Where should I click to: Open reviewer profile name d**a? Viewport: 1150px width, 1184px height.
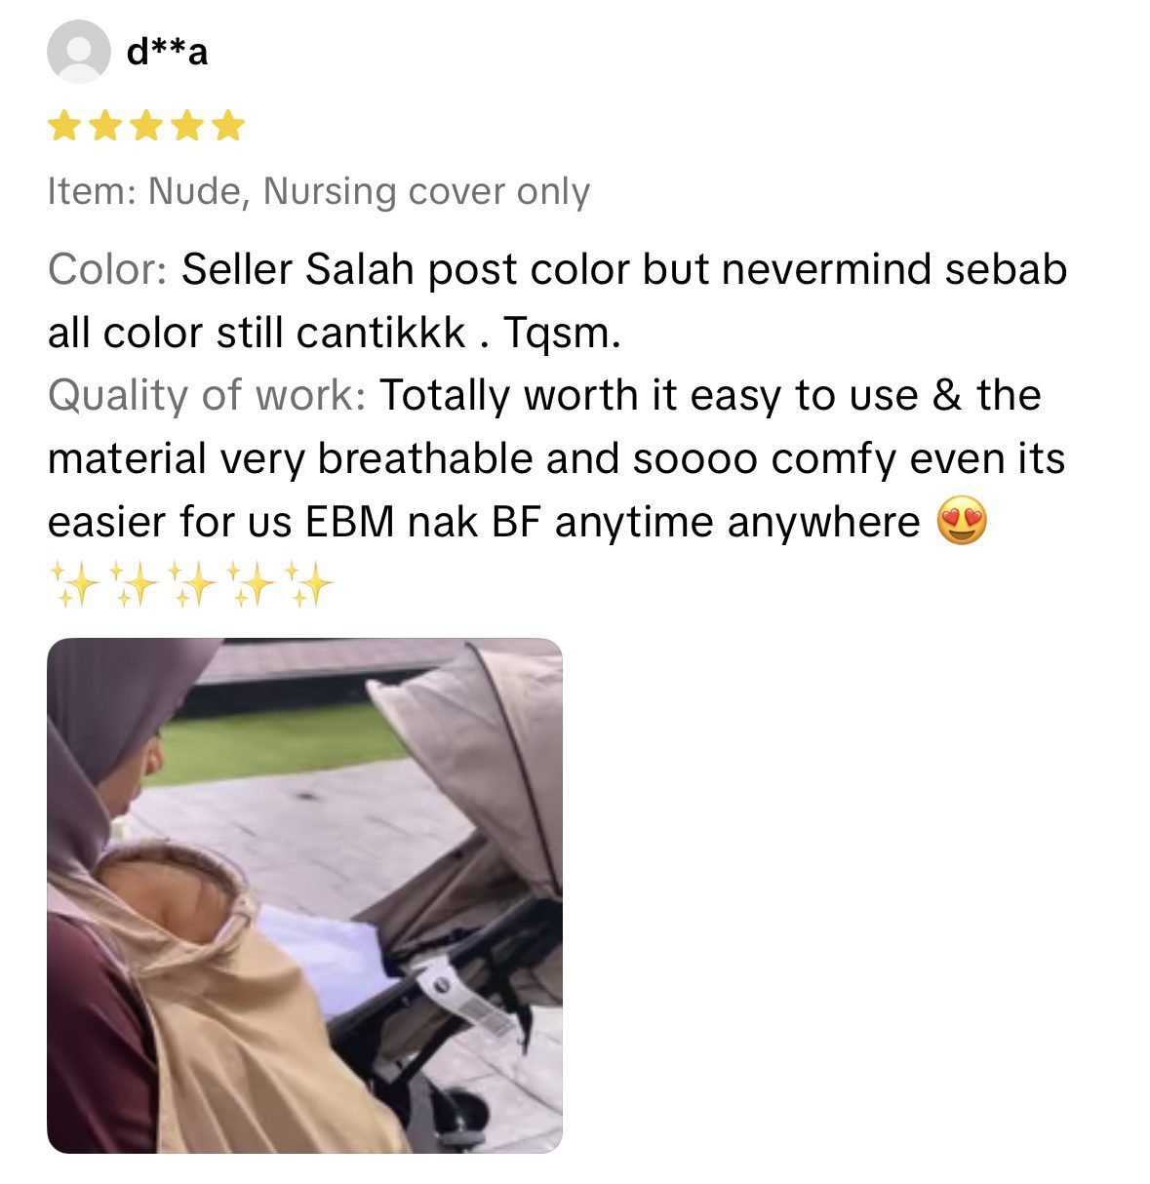(x=167, y=51)
